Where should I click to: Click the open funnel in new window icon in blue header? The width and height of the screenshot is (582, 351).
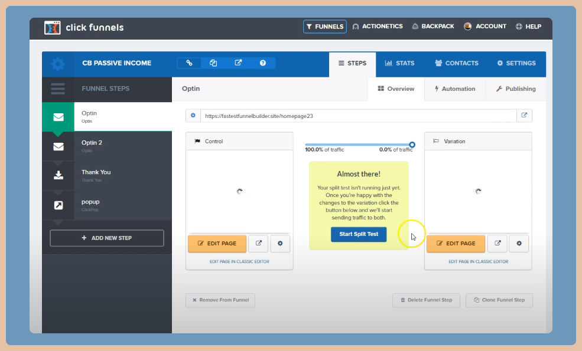(238, 63)
